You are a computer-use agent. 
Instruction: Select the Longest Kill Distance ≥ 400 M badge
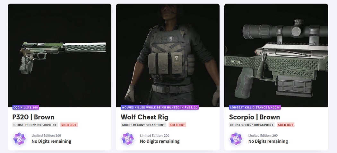pos(255,107)
